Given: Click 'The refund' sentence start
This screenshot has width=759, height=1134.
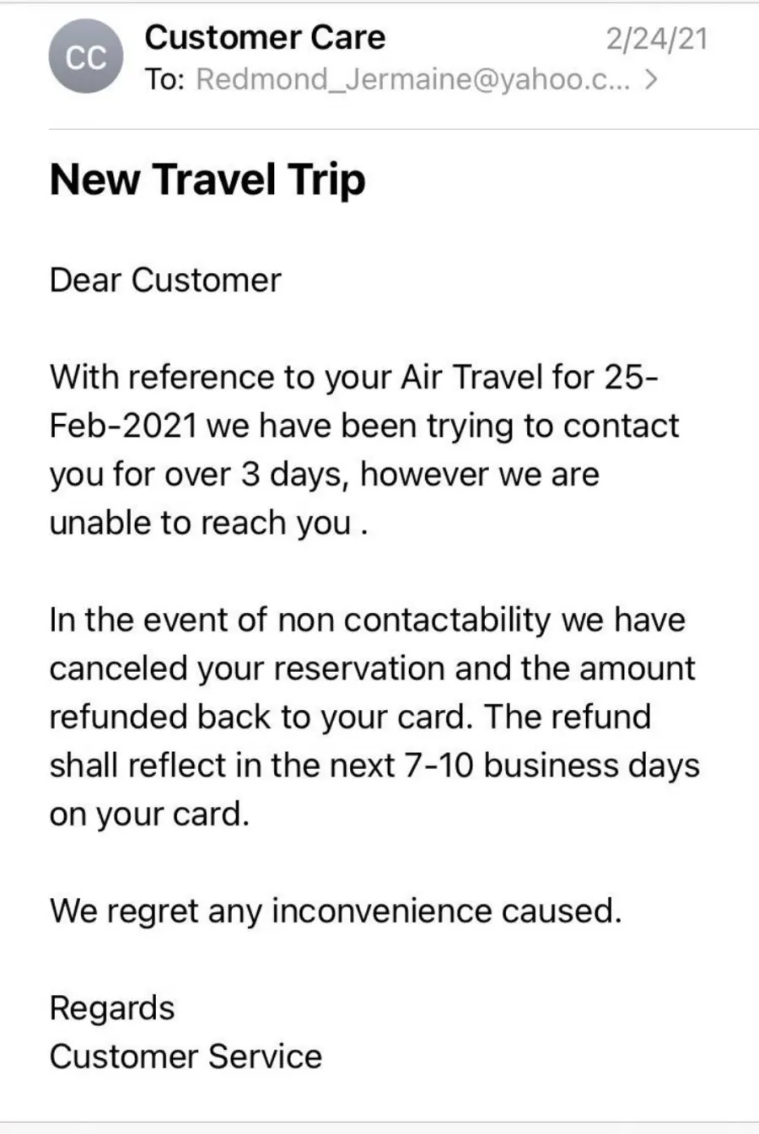Looking at the screenshot, I should pyautogui.click(x=568, y=717).
